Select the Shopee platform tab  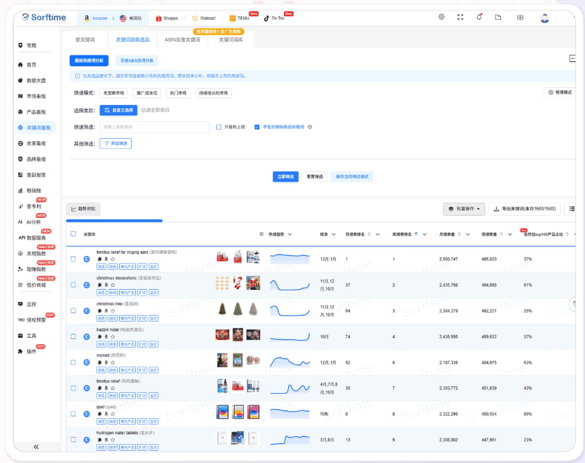[x=167, y=18]
